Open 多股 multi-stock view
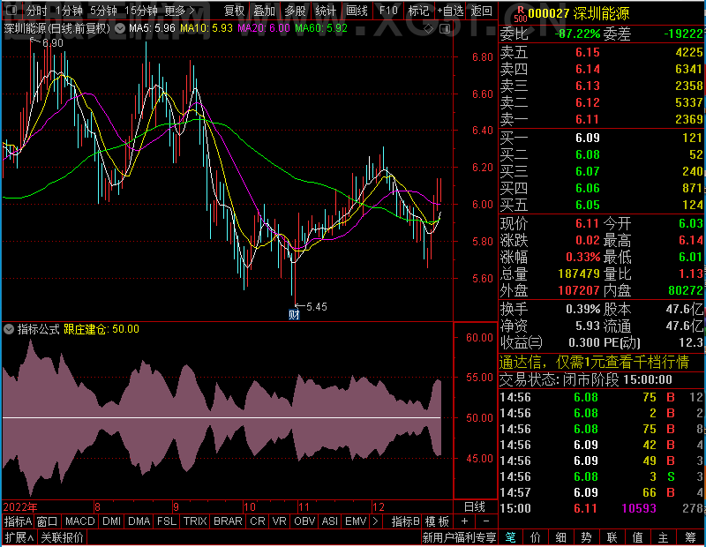706x547 pixels. click(x=295, y=11)
